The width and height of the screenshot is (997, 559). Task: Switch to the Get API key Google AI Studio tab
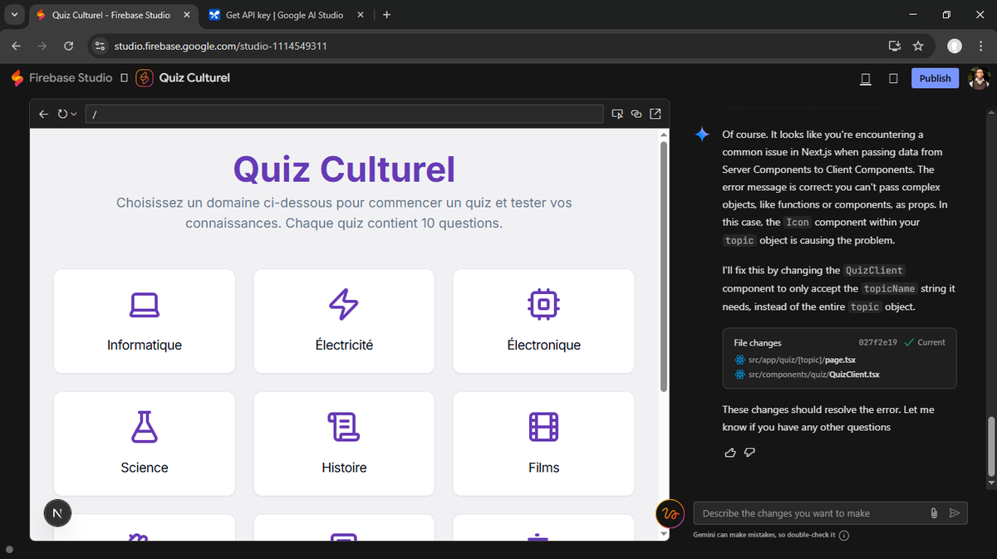click(x=287, y=15)
